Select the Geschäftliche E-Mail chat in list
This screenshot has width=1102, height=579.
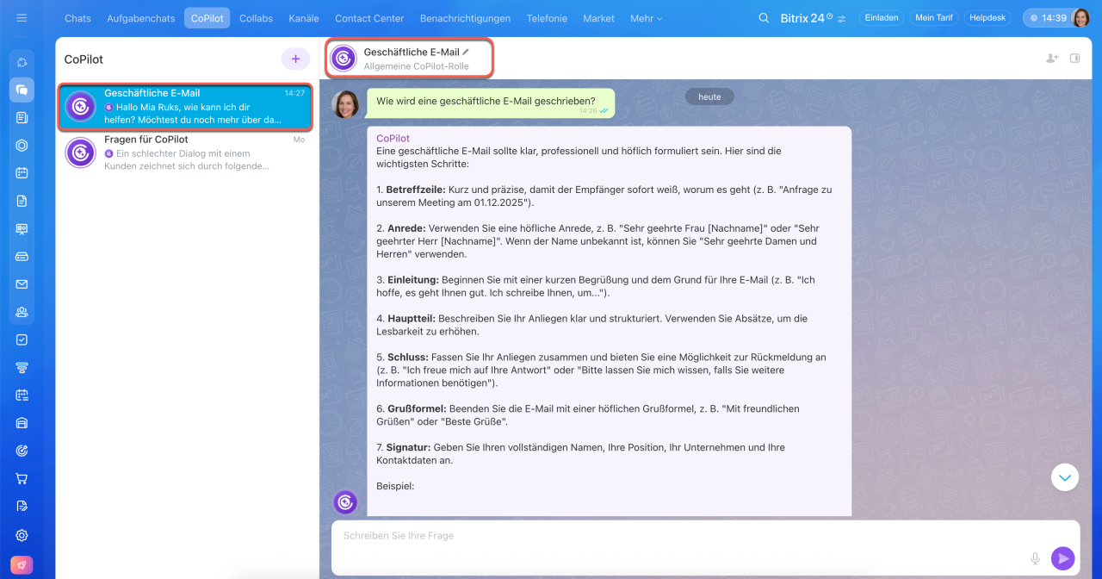coord(185,106)
